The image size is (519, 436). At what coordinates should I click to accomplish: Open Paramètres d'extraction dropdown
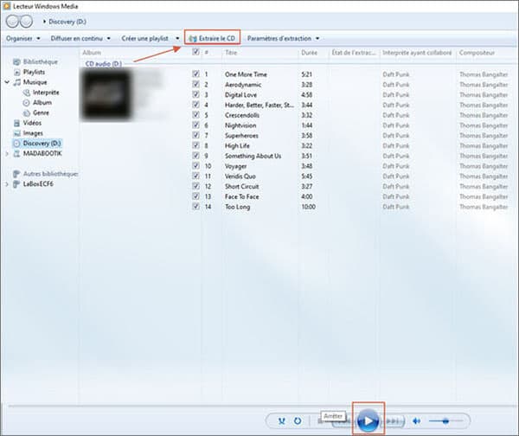tap(283, 38)
